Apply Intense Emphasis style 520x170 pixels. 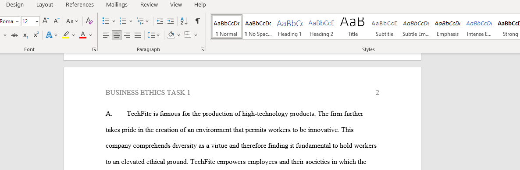tap(479, 27)
